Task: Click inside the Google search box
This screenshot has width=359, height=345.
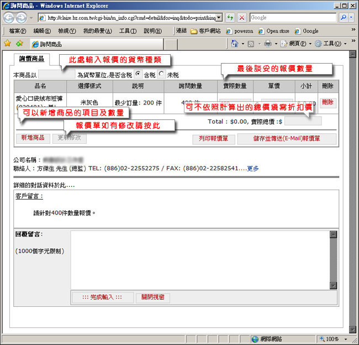Action: tap(293, 18)
